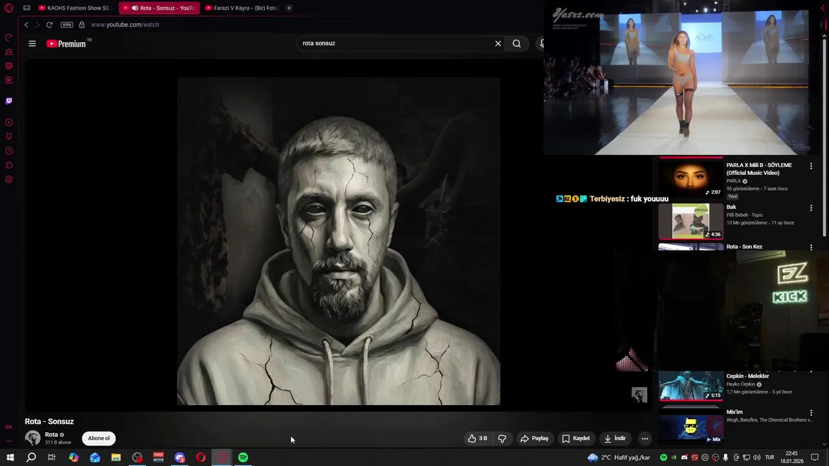The height and width of the screenshot is (466, 829).
Task: Dislike the video with thumbs down
Action: pos(503,438)
